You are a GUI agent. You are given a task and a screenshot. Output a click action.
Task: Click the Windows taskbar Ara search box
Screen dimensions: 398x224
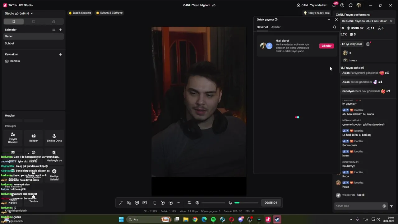pyautogui.click(x=149, y=219)
